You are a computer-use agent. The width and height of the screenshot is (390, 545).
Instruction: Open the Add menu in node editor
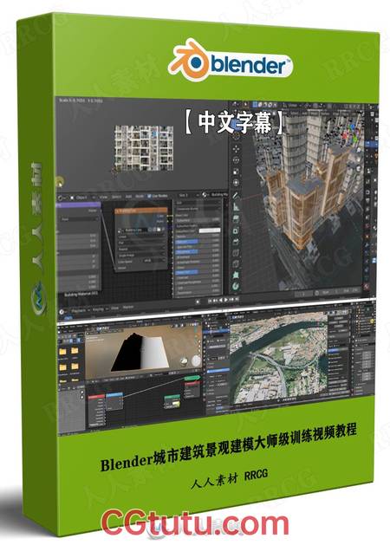click(129, 197)
